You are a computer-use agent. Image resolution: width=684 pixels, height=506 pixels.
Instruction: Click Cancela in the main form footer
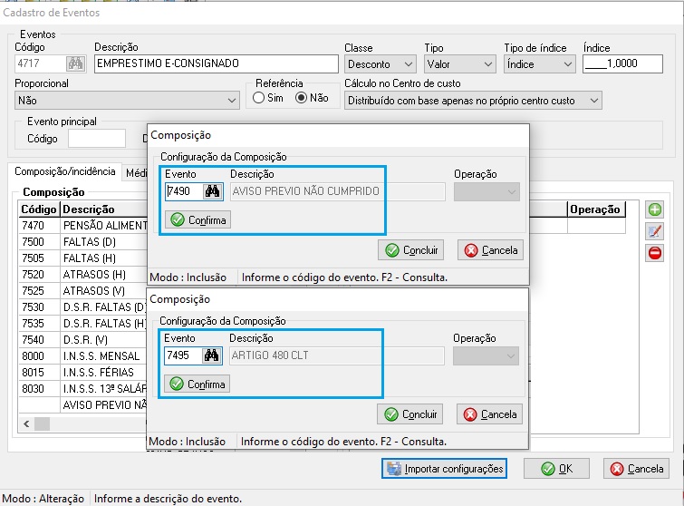click(637, 469)
